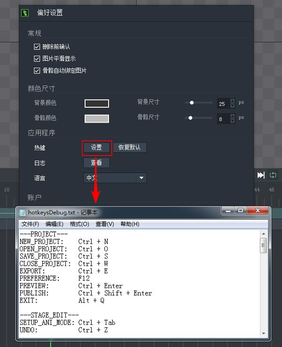Click the Notepad file icon in title bar
282x347 pixels.
click(23, 213)
